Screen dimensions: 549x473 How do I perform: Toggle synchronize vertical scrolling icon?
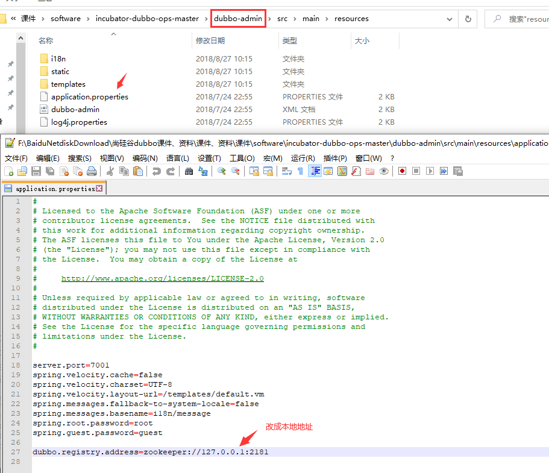click(254, 171)
